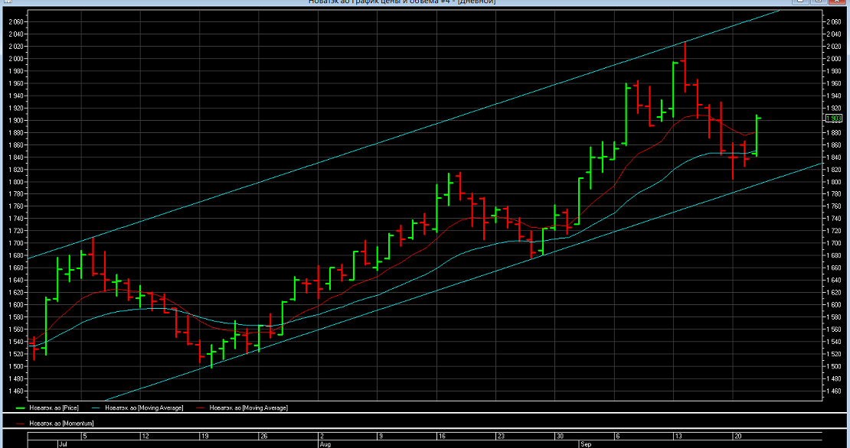This screenshot has height=448, width=850.
Task: Click the 2 060 label on right price axis
Action: pos(833,21)
